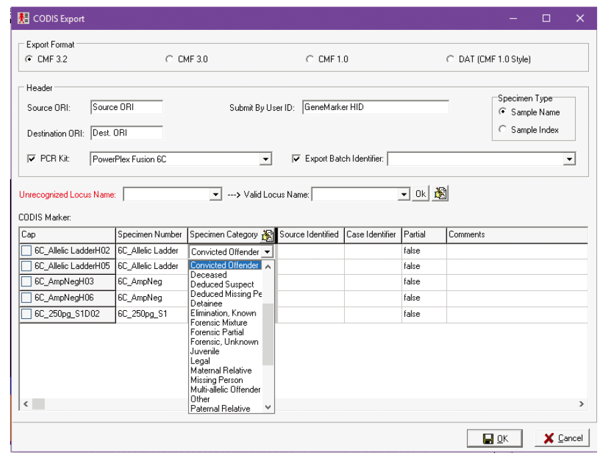Toggle Export Batch Identifier checkbox
The height and width of the screenshot is (463, 609).
click(x=296, y=159)
